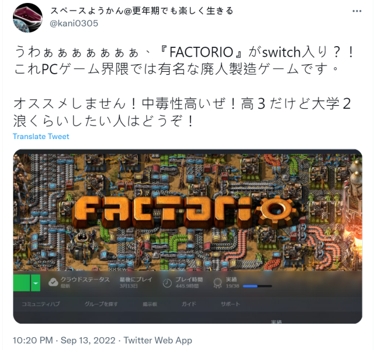Click the cloud status checkmark icon
This screenshot has width=374, height=350.
coord(53,283)
